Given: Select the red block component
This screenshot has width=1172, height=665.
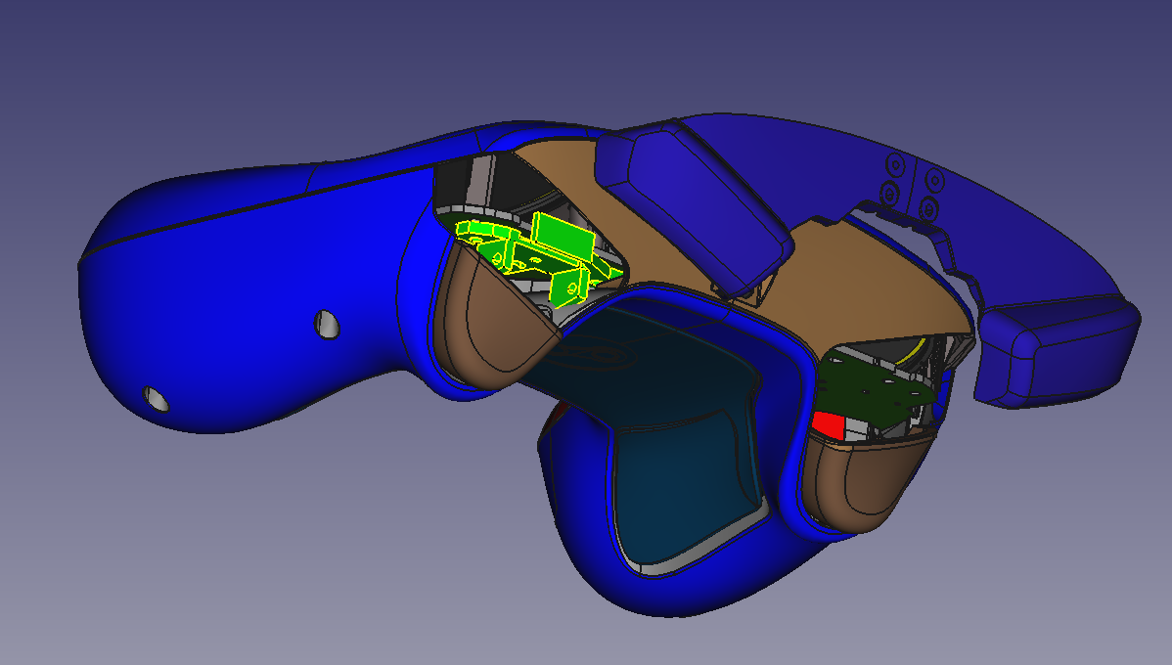Looking at the screenshot, I should tap(829, 424).
